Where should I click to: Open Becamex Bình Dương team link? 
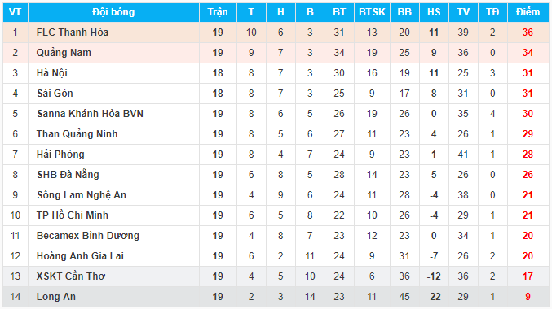point(88,236)
